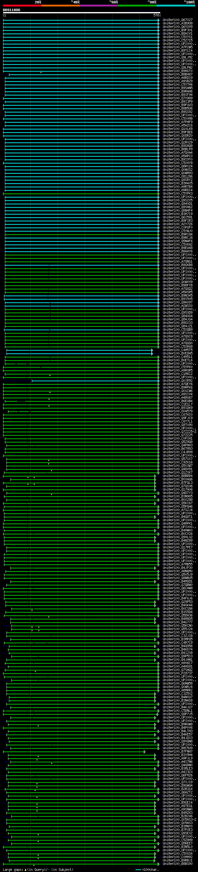Click the white query sequence bar

[x=82, y=12]
